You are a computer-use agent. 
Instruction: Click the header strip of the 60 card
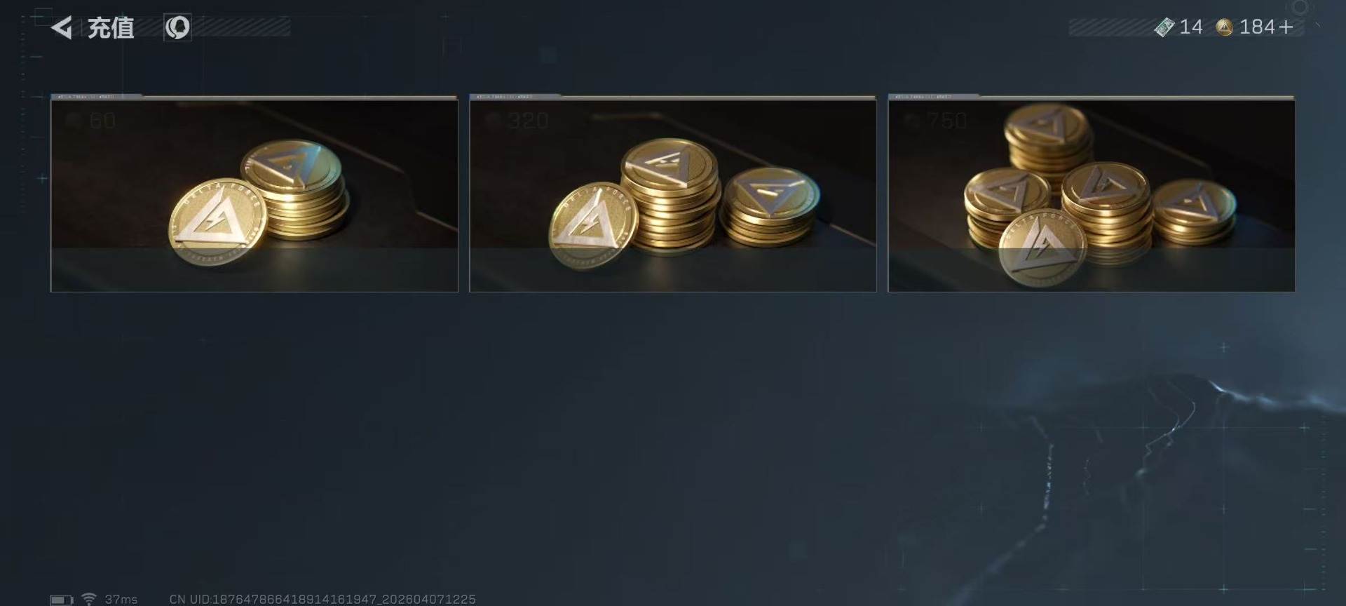[254, 97]
